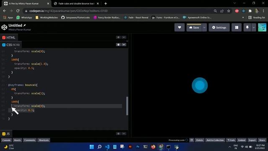This screenshot has height=151, width=268.
Task: Open HTML editor settings gear
Action: click(118, 37)
